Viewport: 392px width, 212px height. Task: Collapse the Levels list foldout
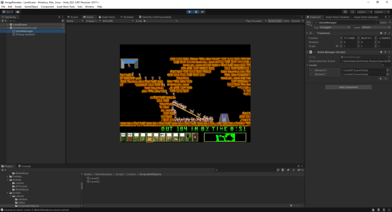pos(307,65)
